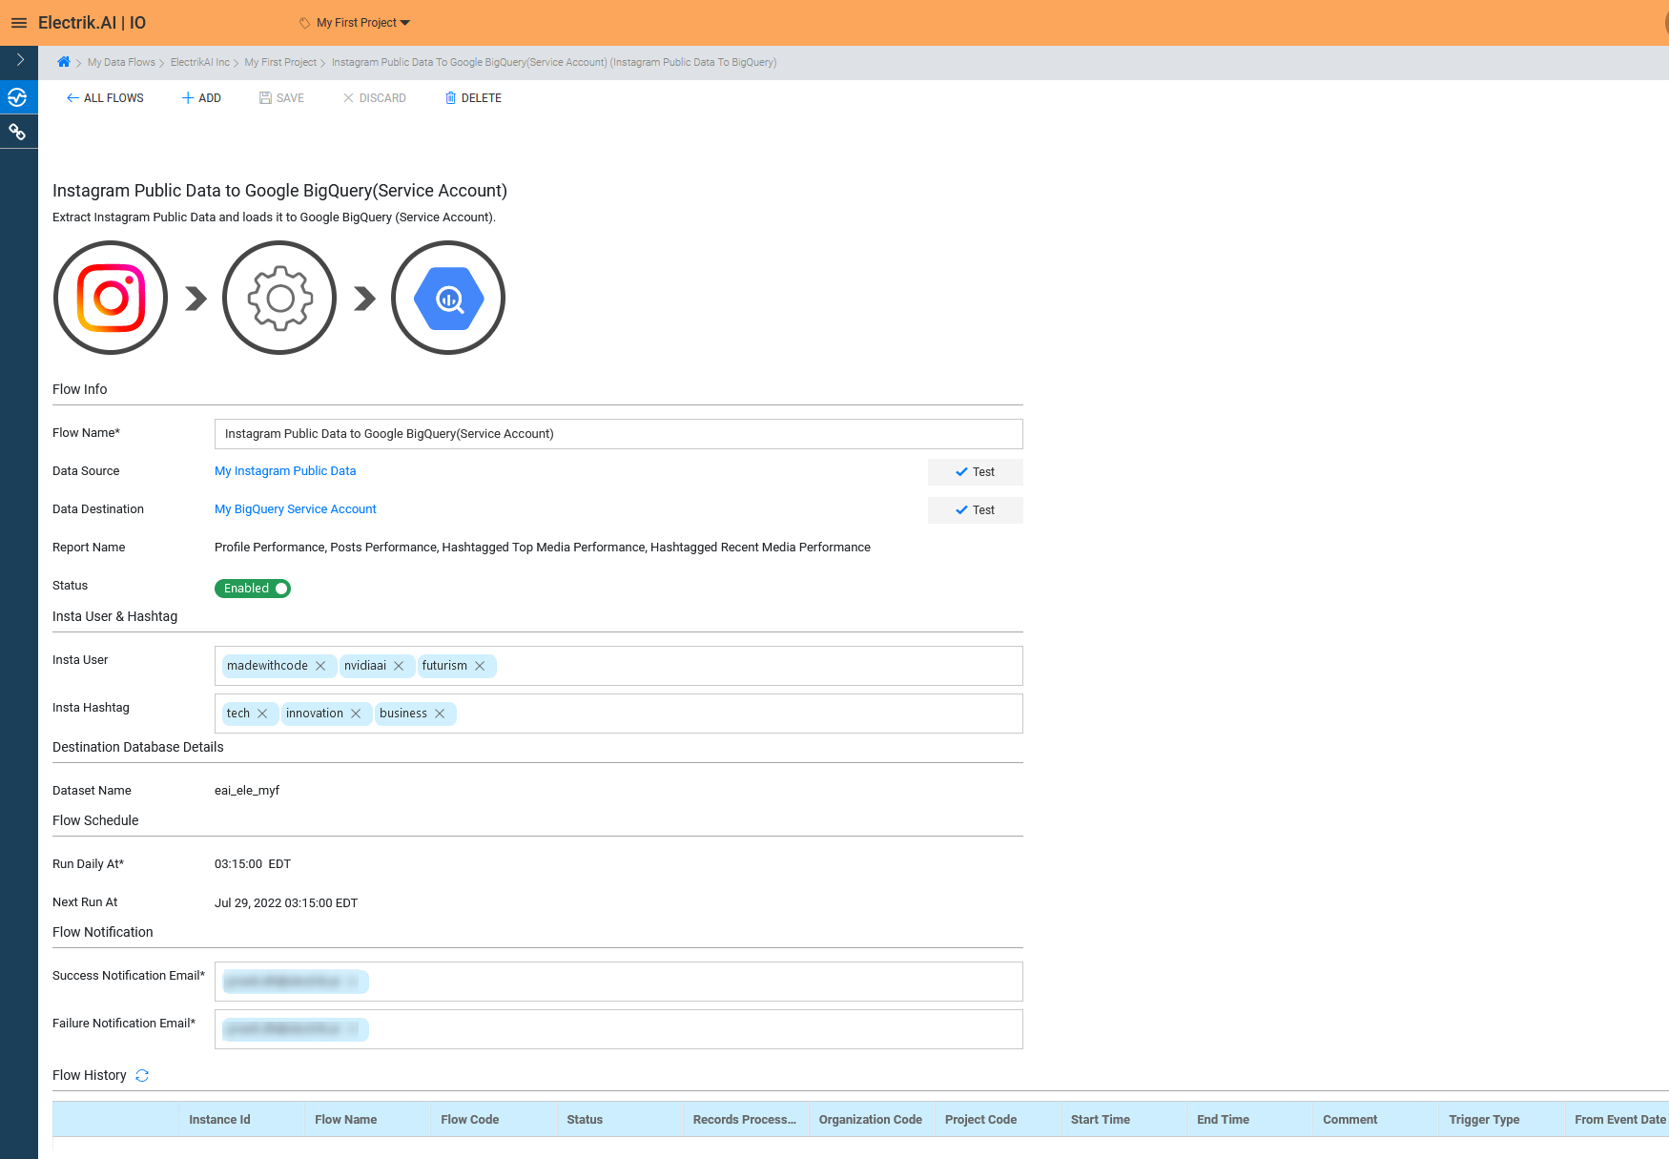Open the hamburger navigation menu
This screenshot has height=1159, width=1669.
point(19,23)
